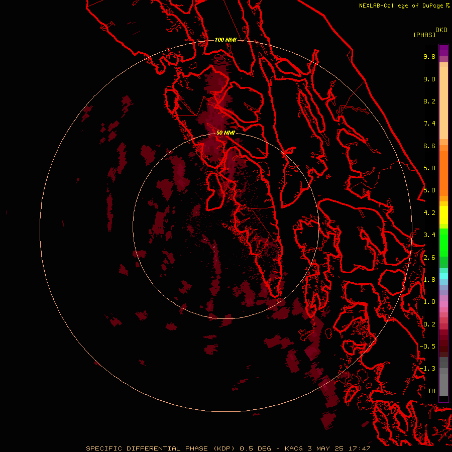Click the 9.8 value on the color scale

429,56
